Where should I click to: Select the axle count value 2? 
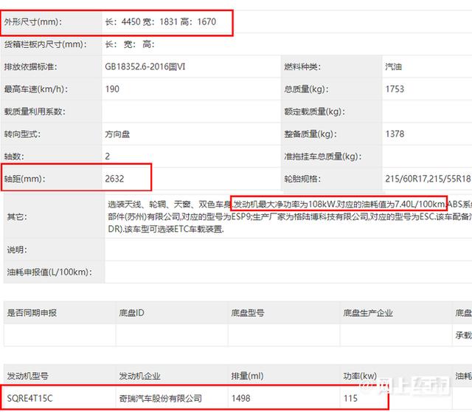108,157
